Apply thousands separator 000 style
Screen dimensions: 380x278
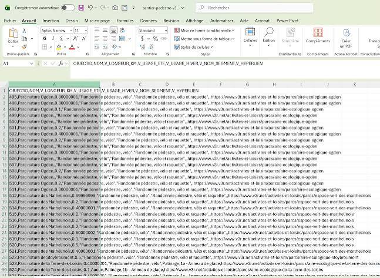coord(164,39)
